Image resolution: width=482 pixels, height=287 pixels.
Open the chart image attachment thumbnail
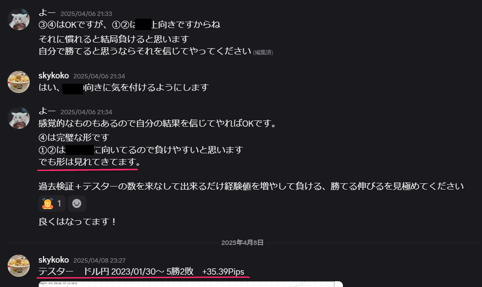tap(190, 284)
